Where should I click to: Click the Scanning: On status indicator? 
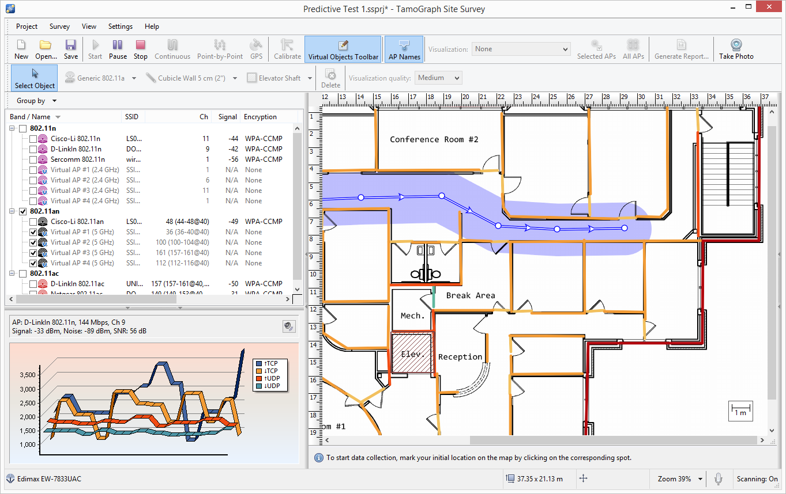click(x=757, y=478)
